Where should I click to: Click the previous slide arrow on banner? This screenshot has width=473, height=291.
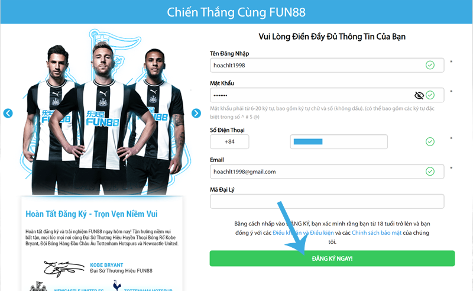(8, 113)
